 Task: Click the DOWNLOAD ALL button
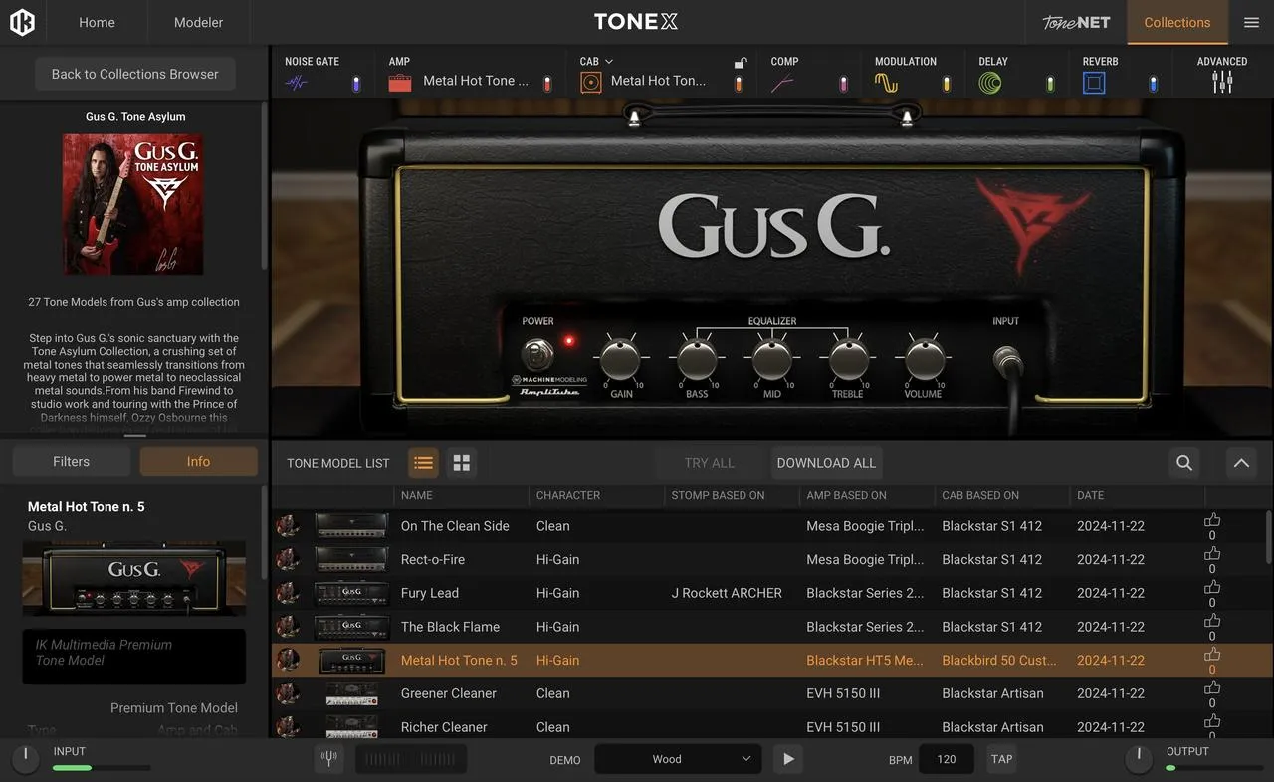point(826,463)
